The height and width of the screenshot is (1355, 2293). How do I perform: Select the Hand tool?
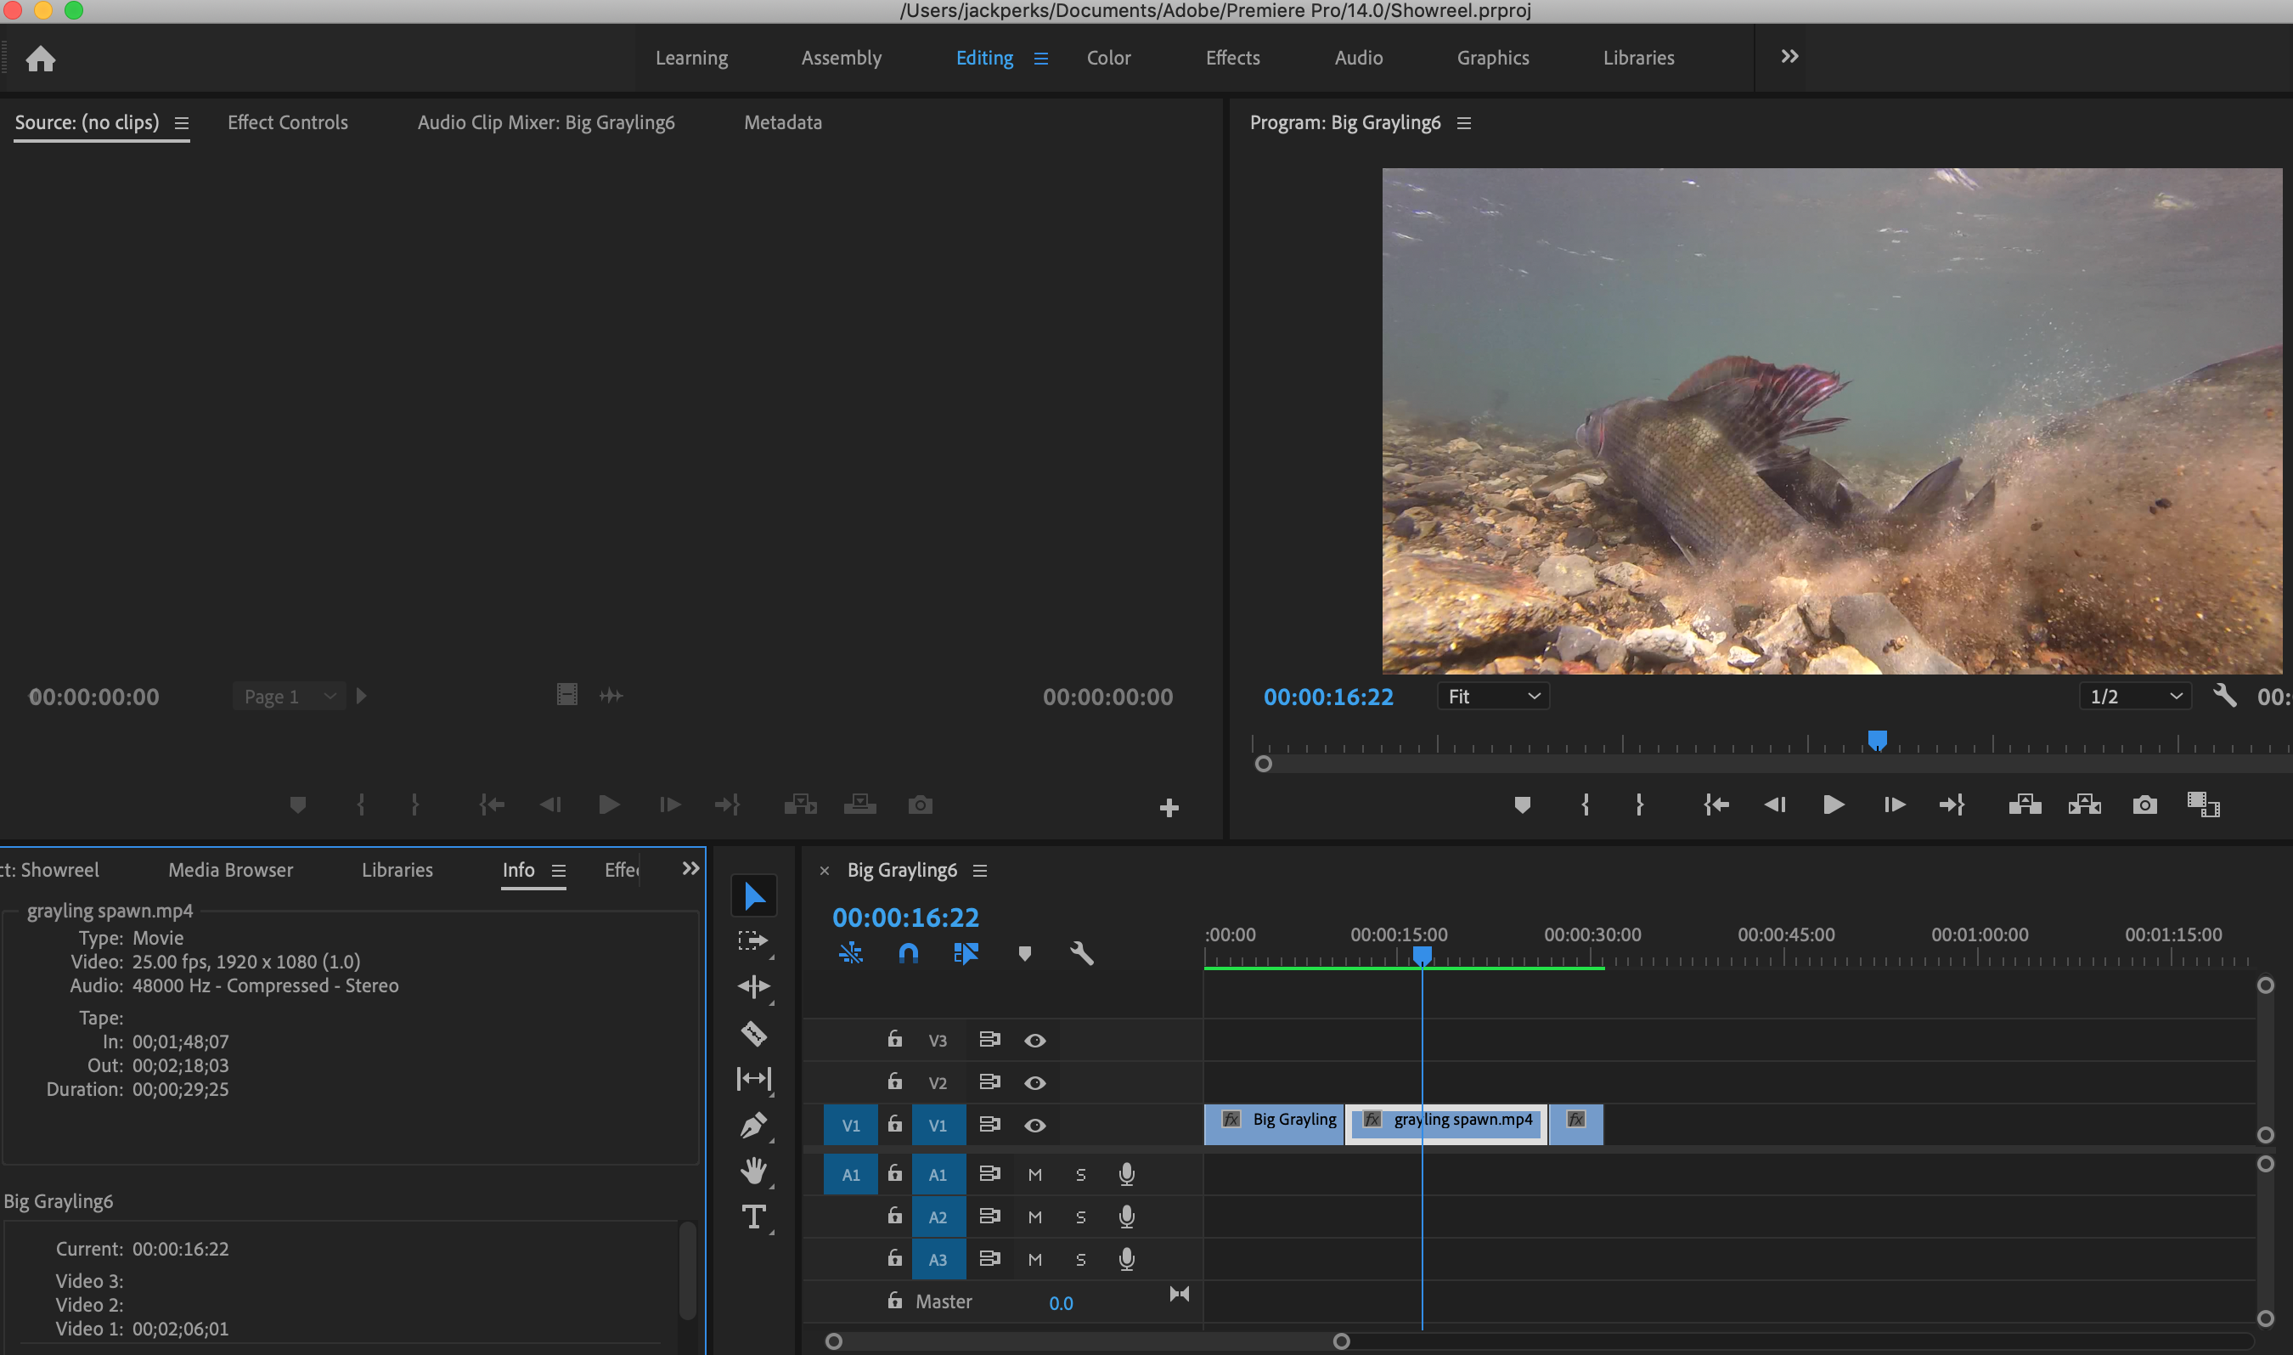point(754,1172)
